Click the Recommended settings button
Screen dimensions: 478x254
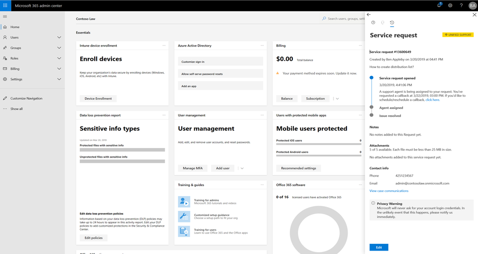299,168
